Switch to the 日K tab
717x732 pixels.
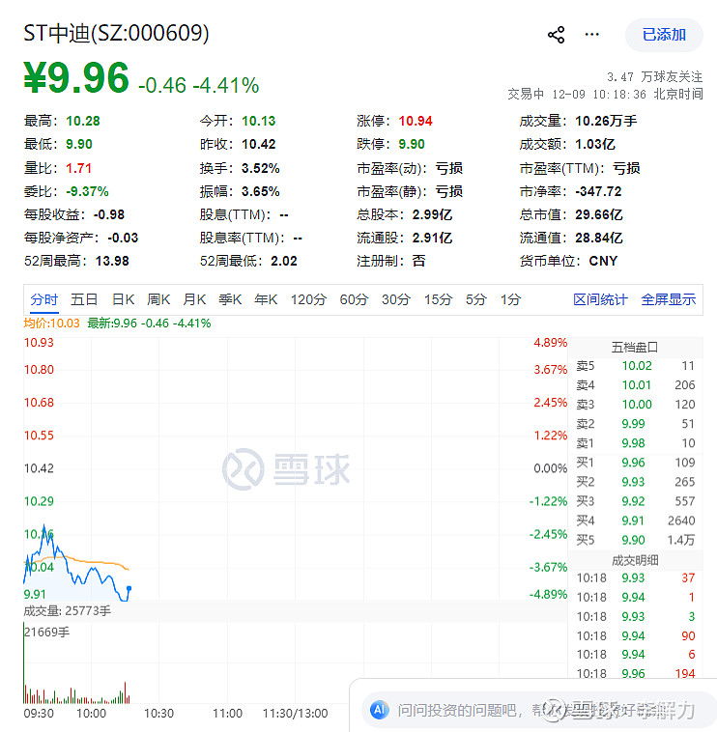(x=123, y=299)
